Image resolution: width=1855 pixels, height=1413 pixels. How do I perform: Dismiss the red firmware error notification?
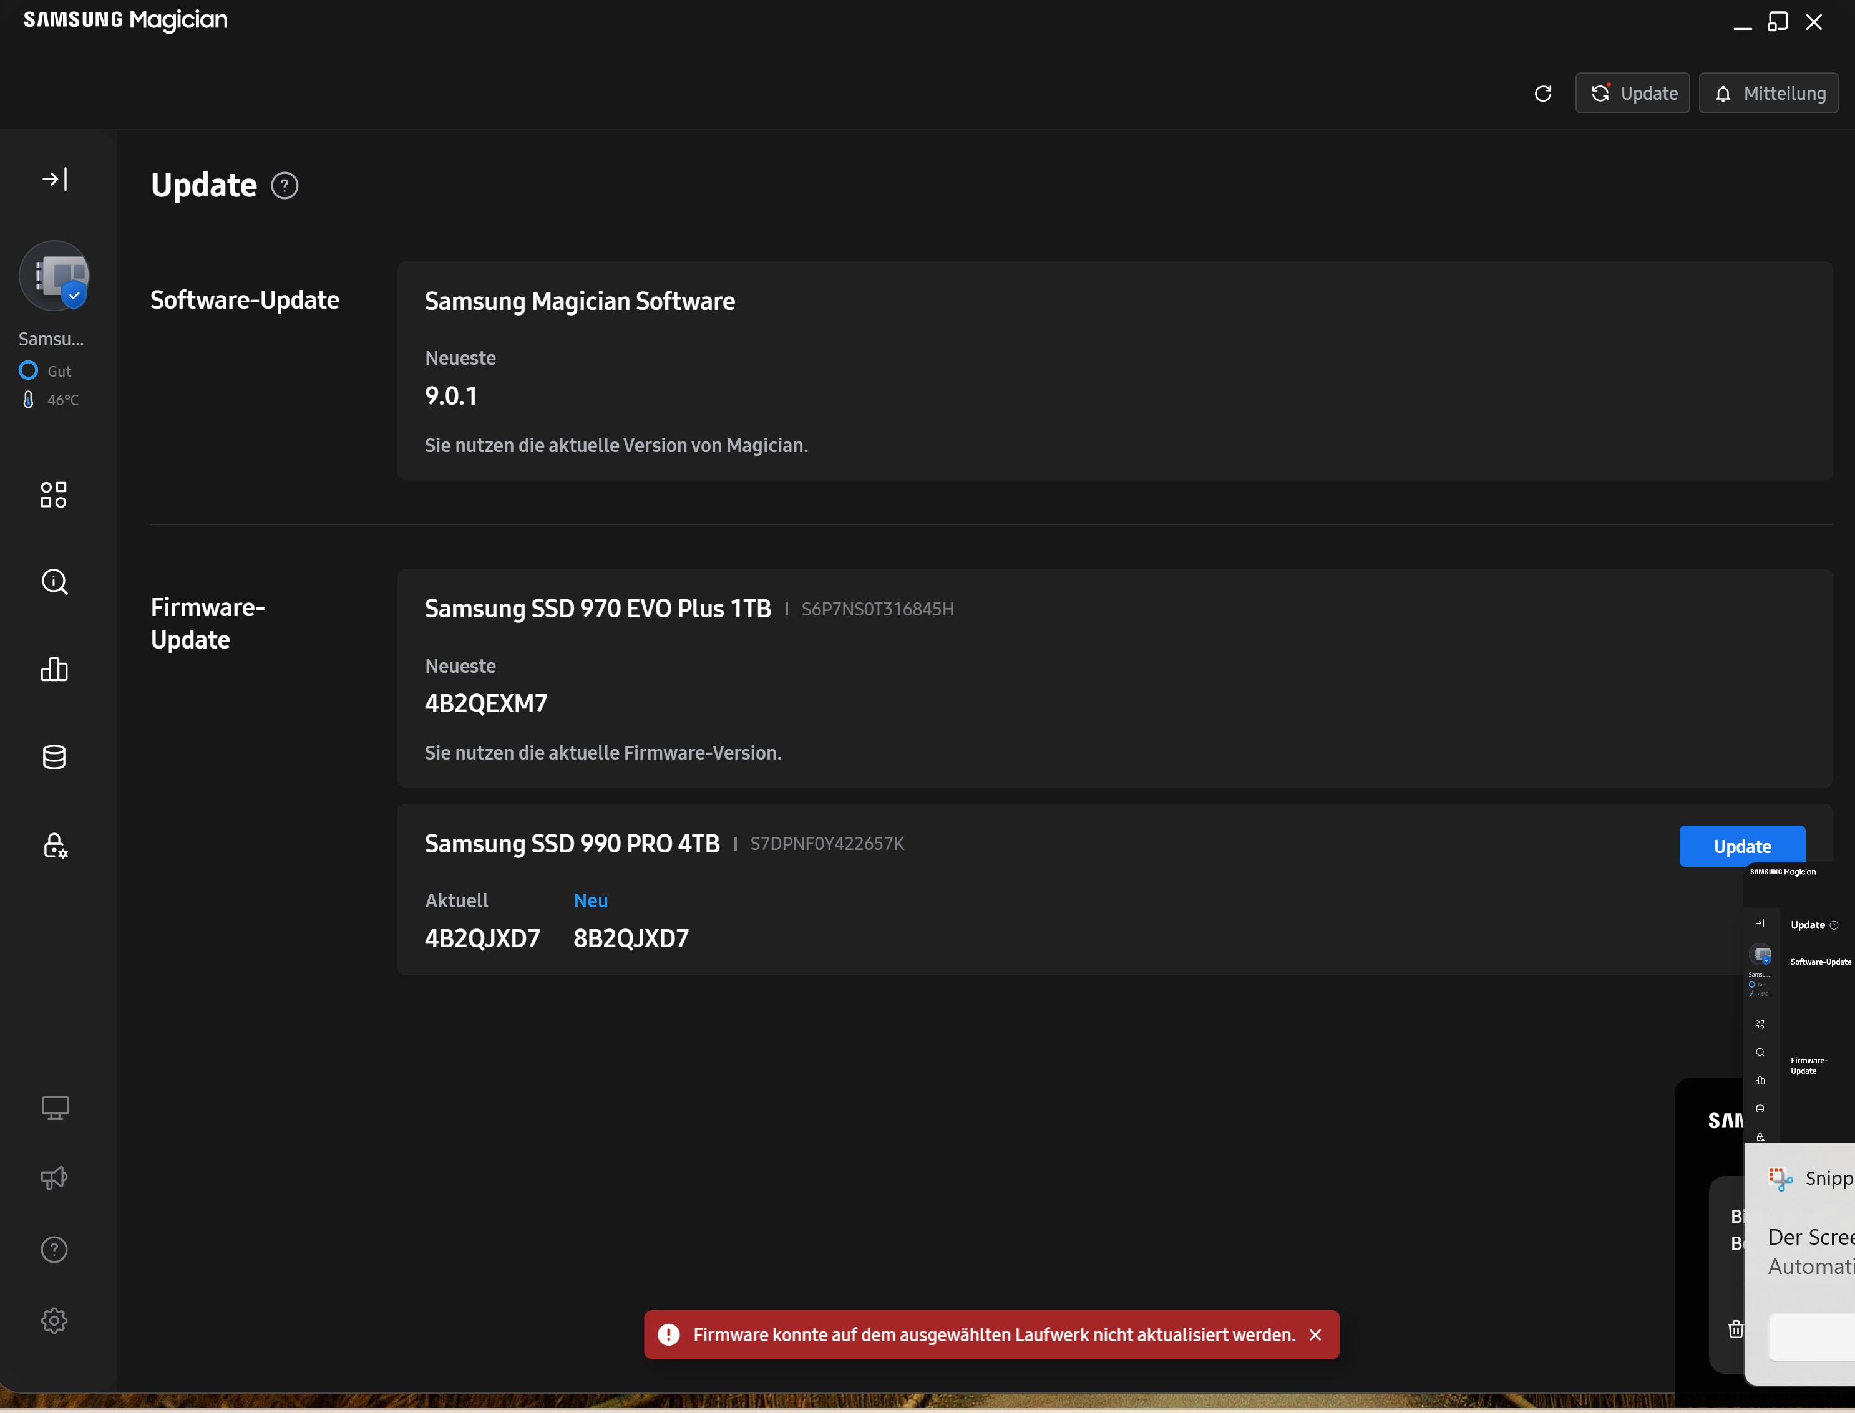click(x=1315, y=1335)
